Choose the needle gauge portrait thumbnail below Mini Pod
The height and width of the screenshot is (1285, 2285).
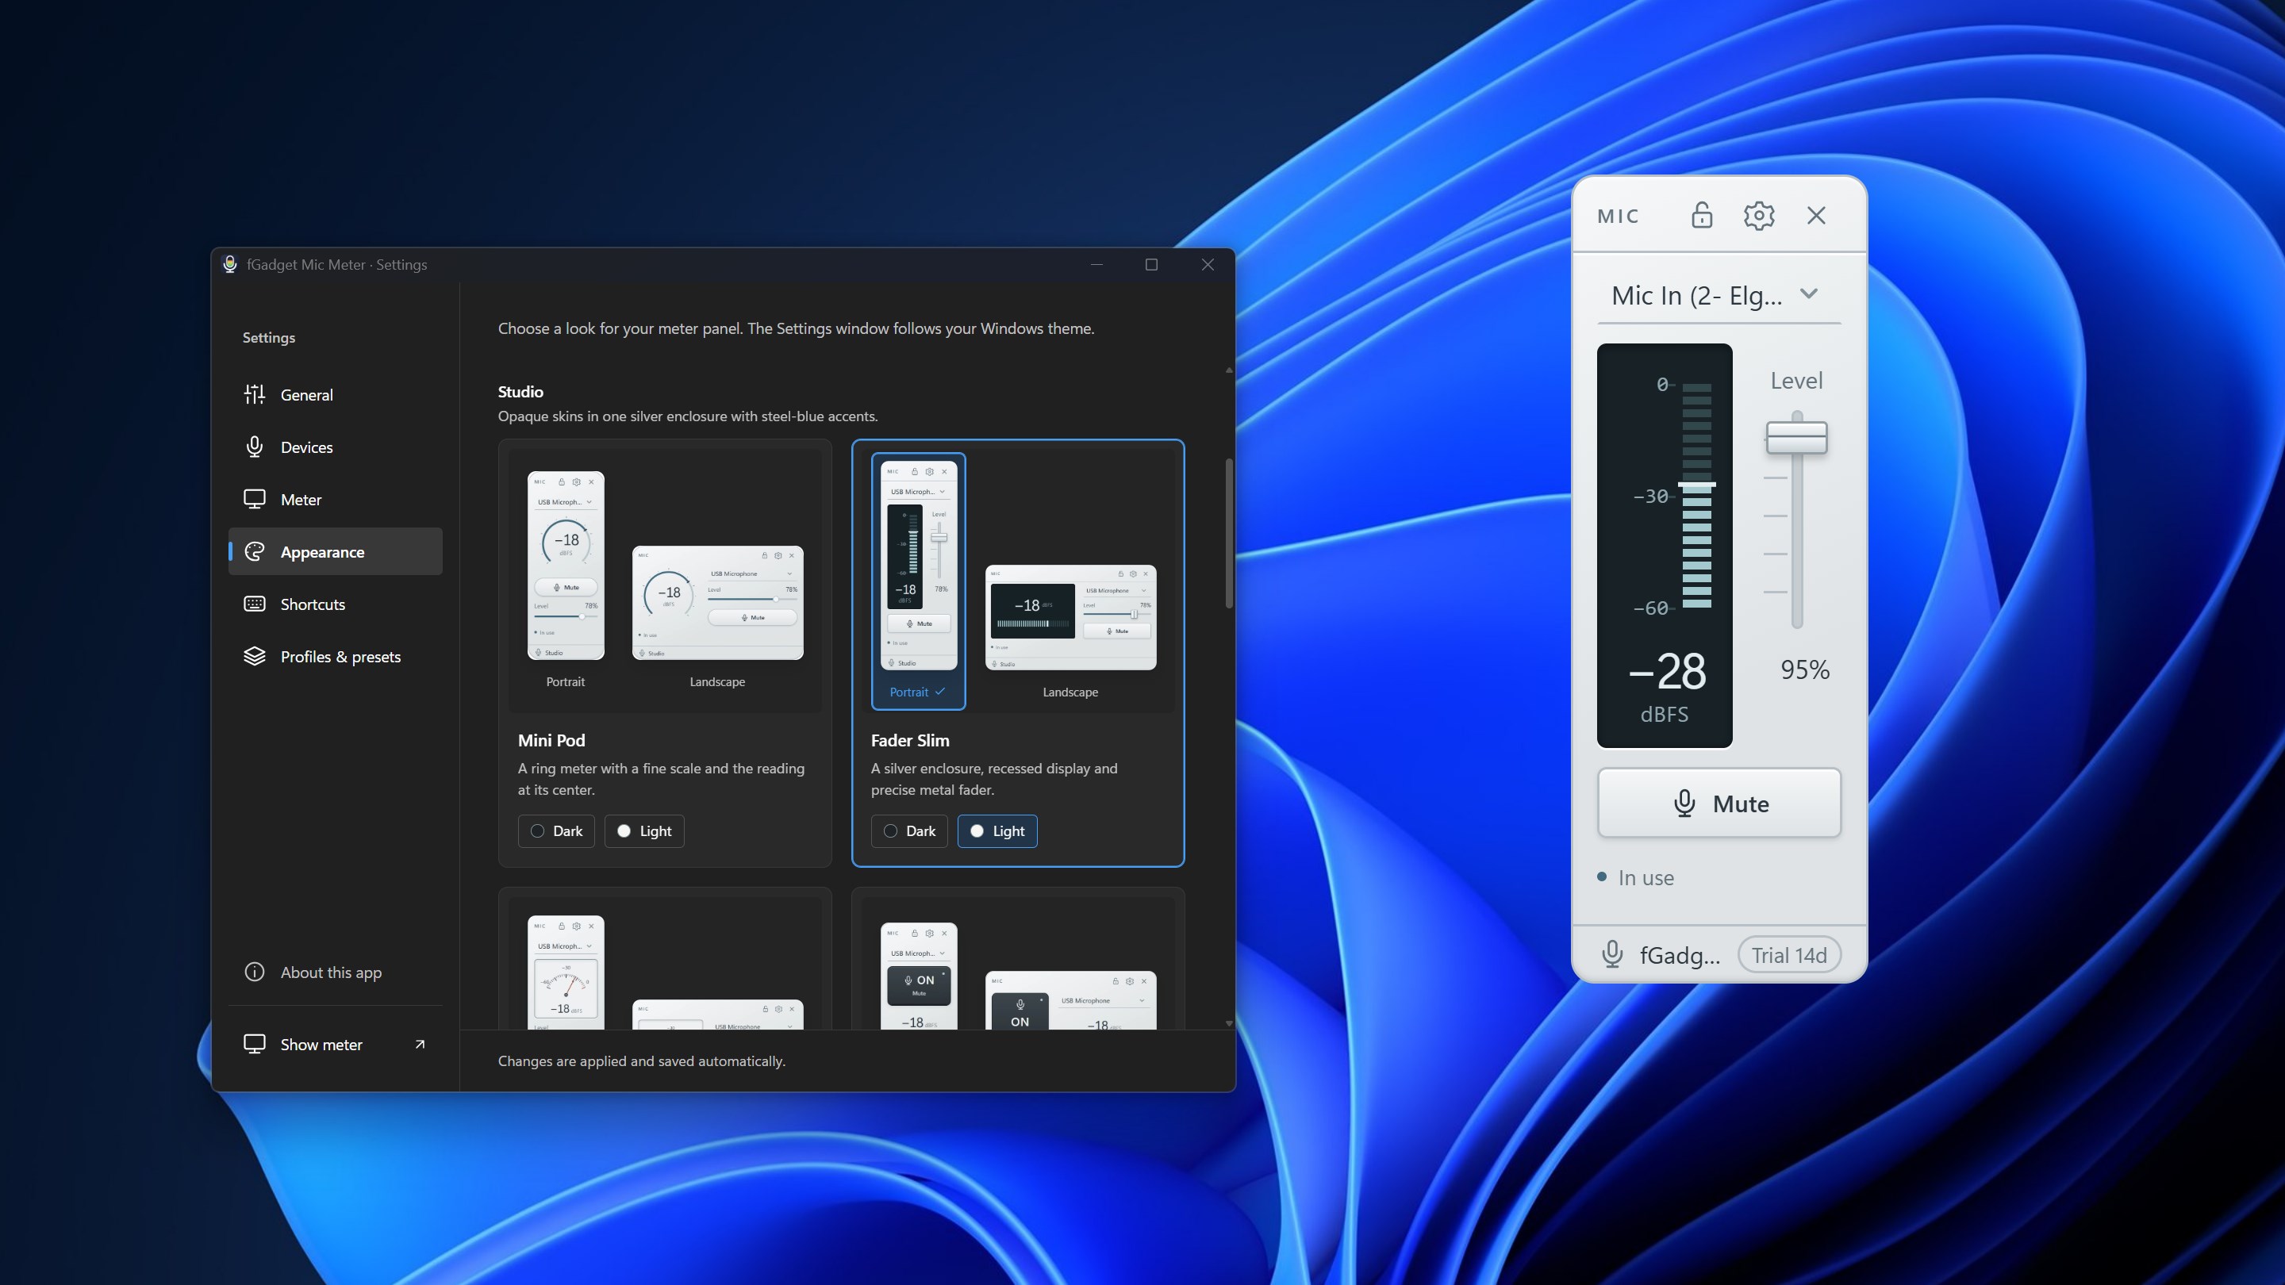[x=566, y=972]
